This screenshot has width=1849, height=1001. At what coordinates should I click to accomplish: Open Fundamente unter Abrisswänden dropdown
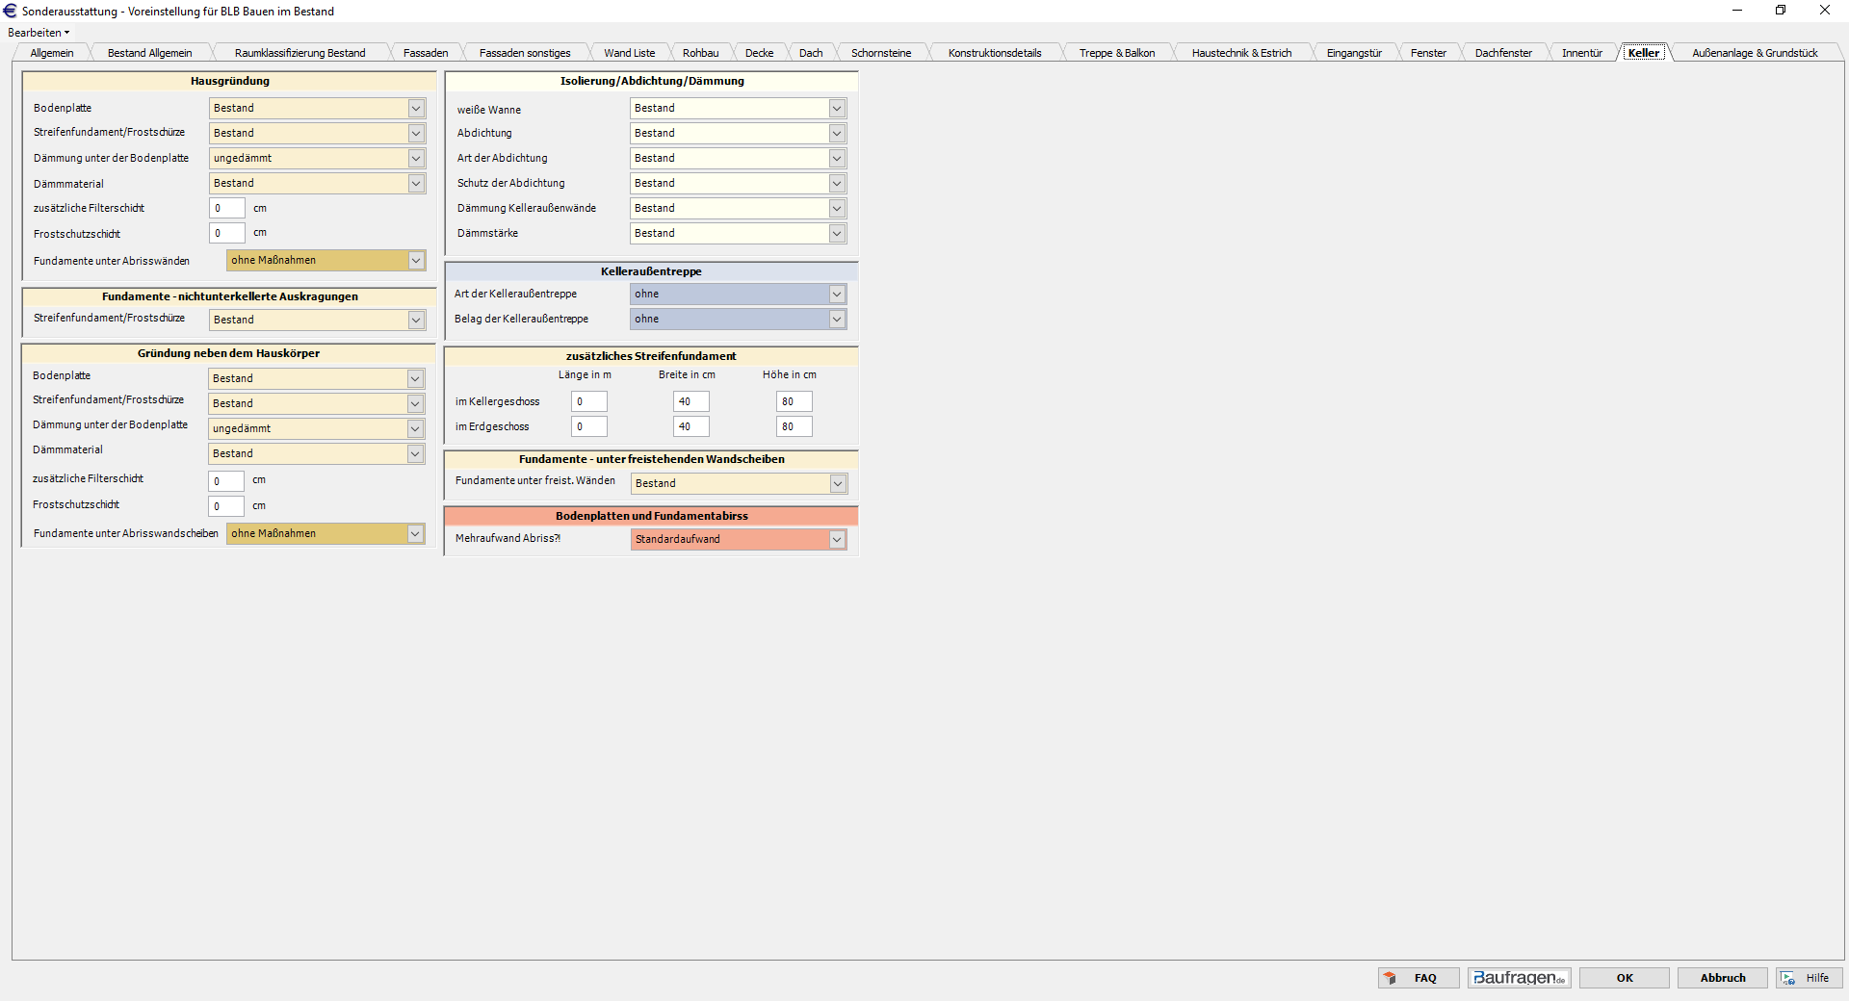[x=416, y=261]
